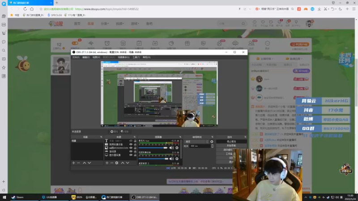Open screenshot scissors dropdown in browser toolbar
The width and height of the screenshot is (358, 201).
(x=328, y=9)
